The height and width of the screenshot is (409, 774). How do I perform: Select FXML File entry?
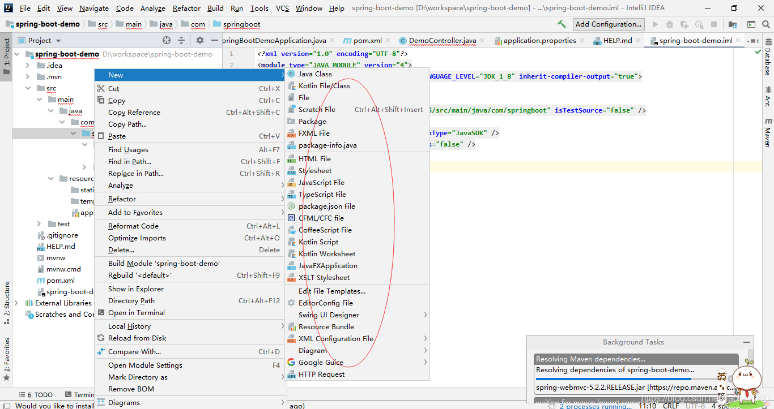click(357, 134)
